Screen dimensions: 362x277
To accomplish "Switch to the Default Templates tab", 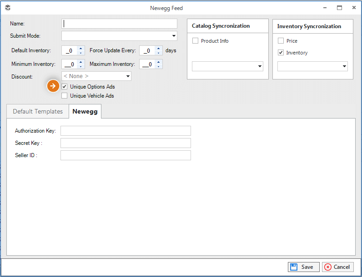I will [38, 112].
